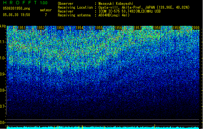This screenshot has height=129, width=203.
Task: Click the observer name Masayuki Kobayashi
Action: point(116,4)
